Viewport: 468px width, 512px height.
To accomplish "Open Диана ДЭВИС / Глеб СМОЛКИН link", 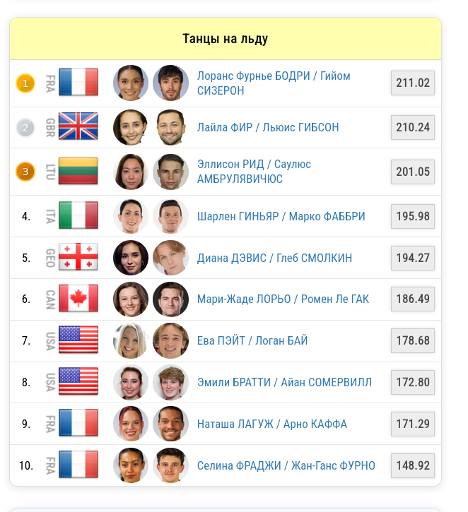I will [x=274, y=258].
